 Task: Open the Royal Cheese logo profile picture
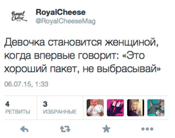(19, 16)
